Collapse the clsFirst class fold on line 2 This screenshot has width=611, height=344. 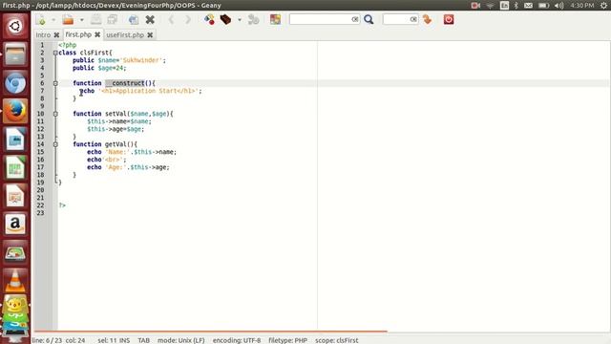[x=55, y=53]
